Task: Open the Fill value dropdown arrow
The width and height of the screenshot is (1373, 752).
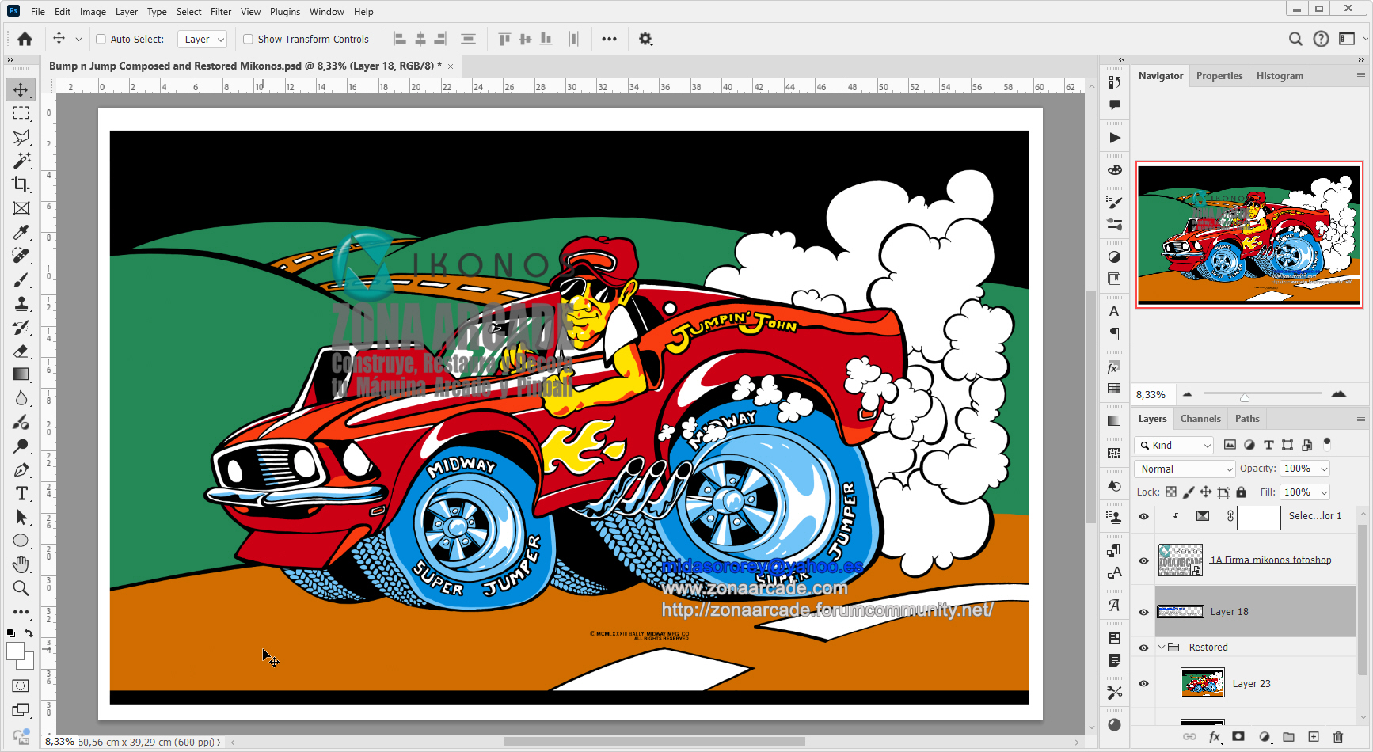Action: (x=1324, y=492)
